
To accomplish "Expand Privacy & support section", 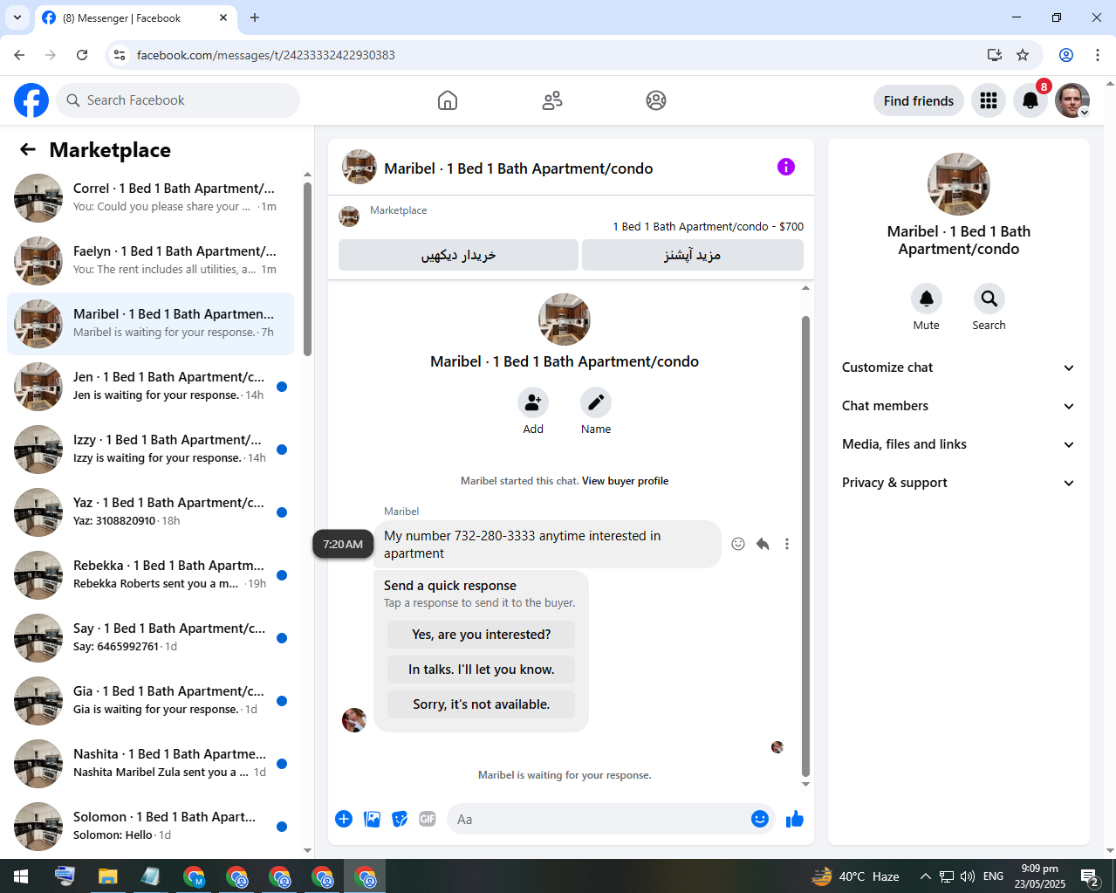I will [959, 483].
